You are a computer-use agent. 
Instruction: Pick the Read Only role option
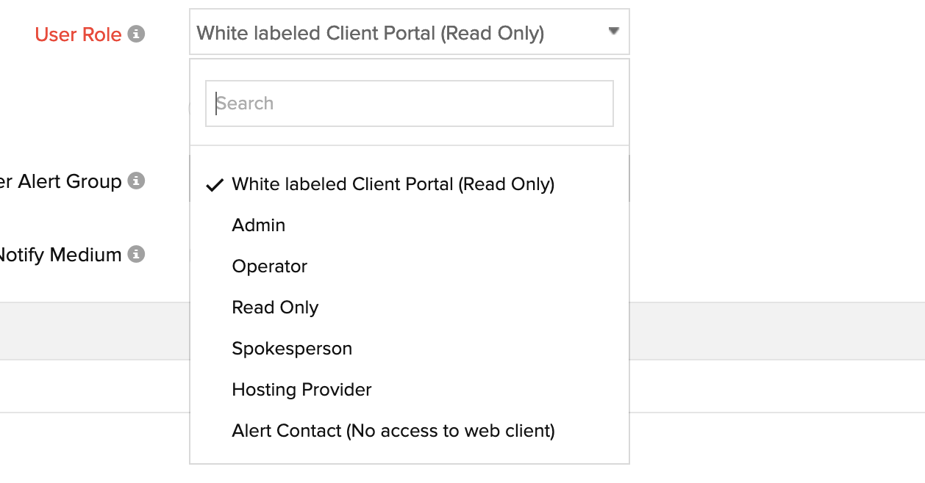(275, 308)
